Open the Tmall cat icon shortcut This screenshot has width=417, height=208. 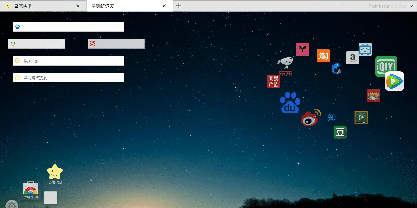[x=303, y=49]
